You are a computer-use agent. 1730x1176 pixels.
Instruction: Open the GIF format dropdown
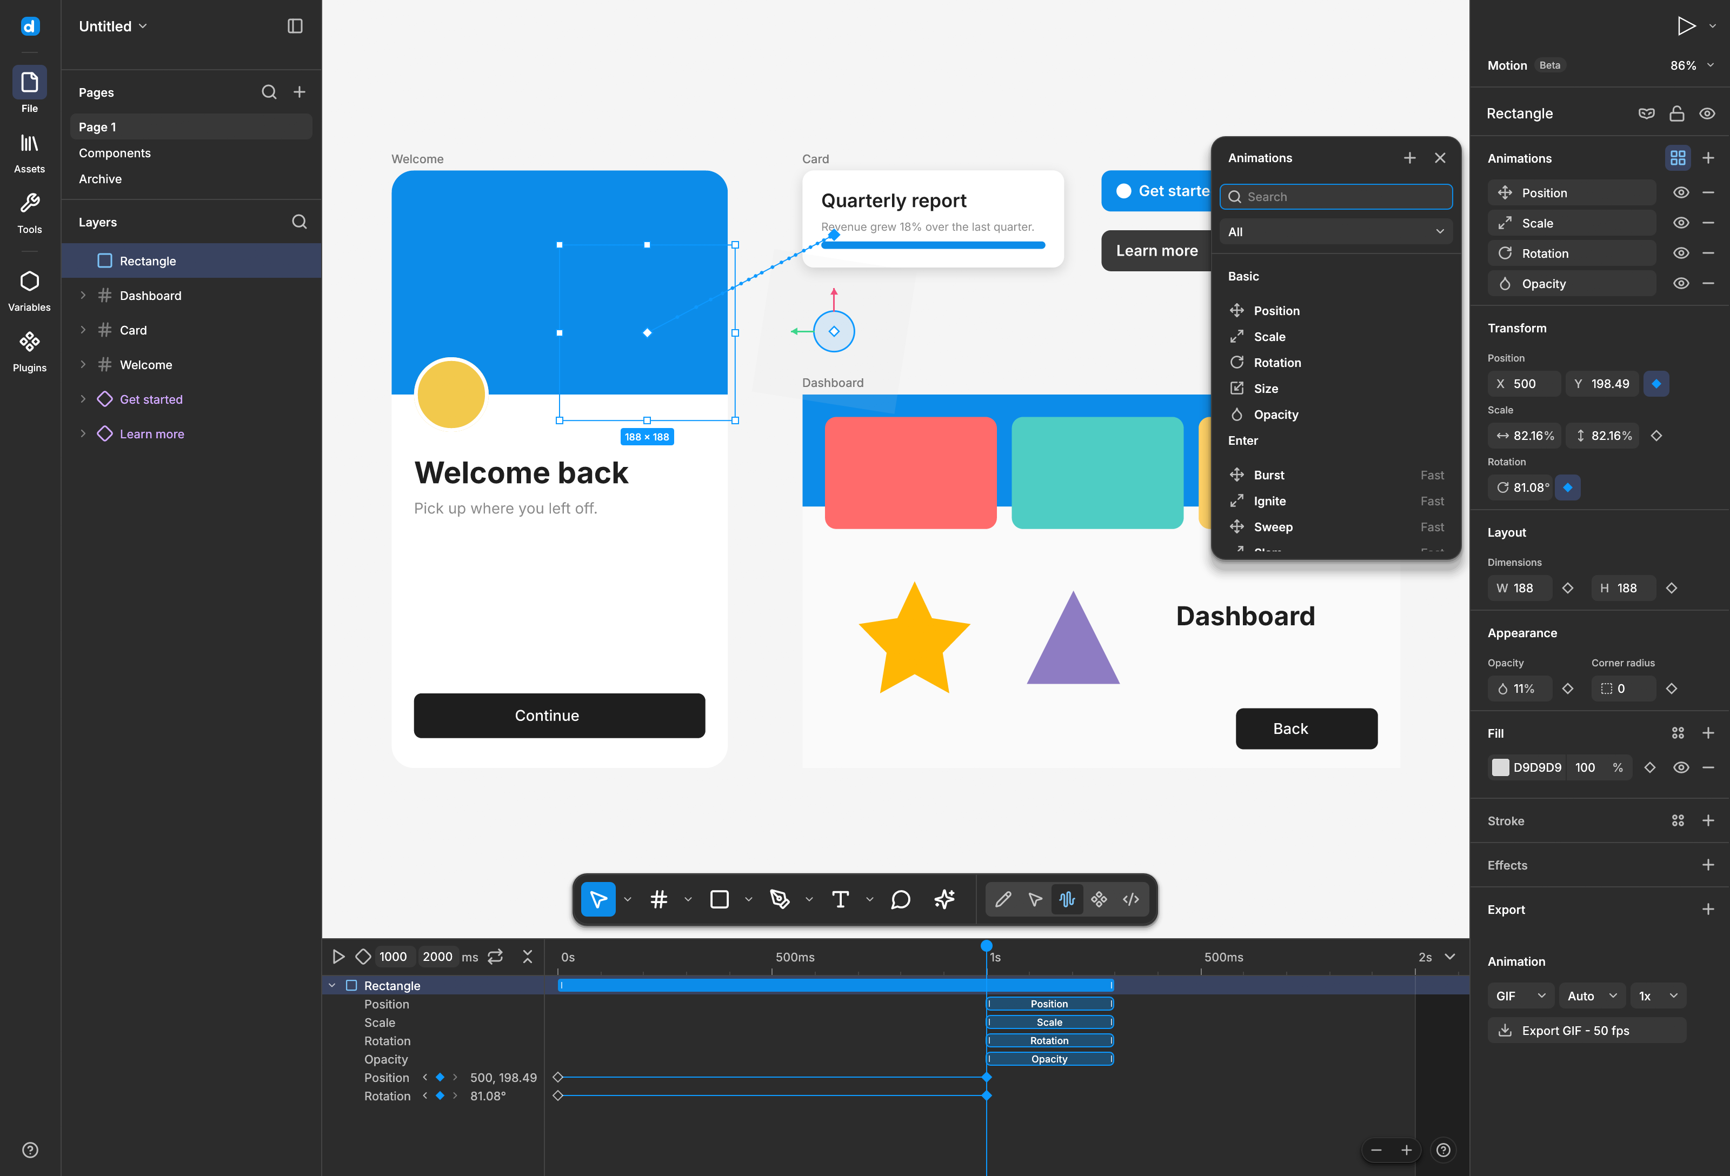tap(1520, 996)
